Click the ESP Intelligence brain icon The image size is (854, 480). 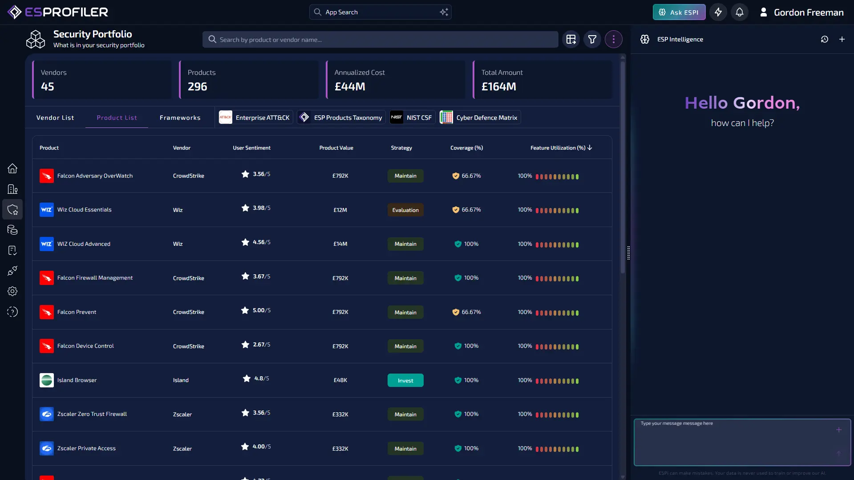(645, 39)
